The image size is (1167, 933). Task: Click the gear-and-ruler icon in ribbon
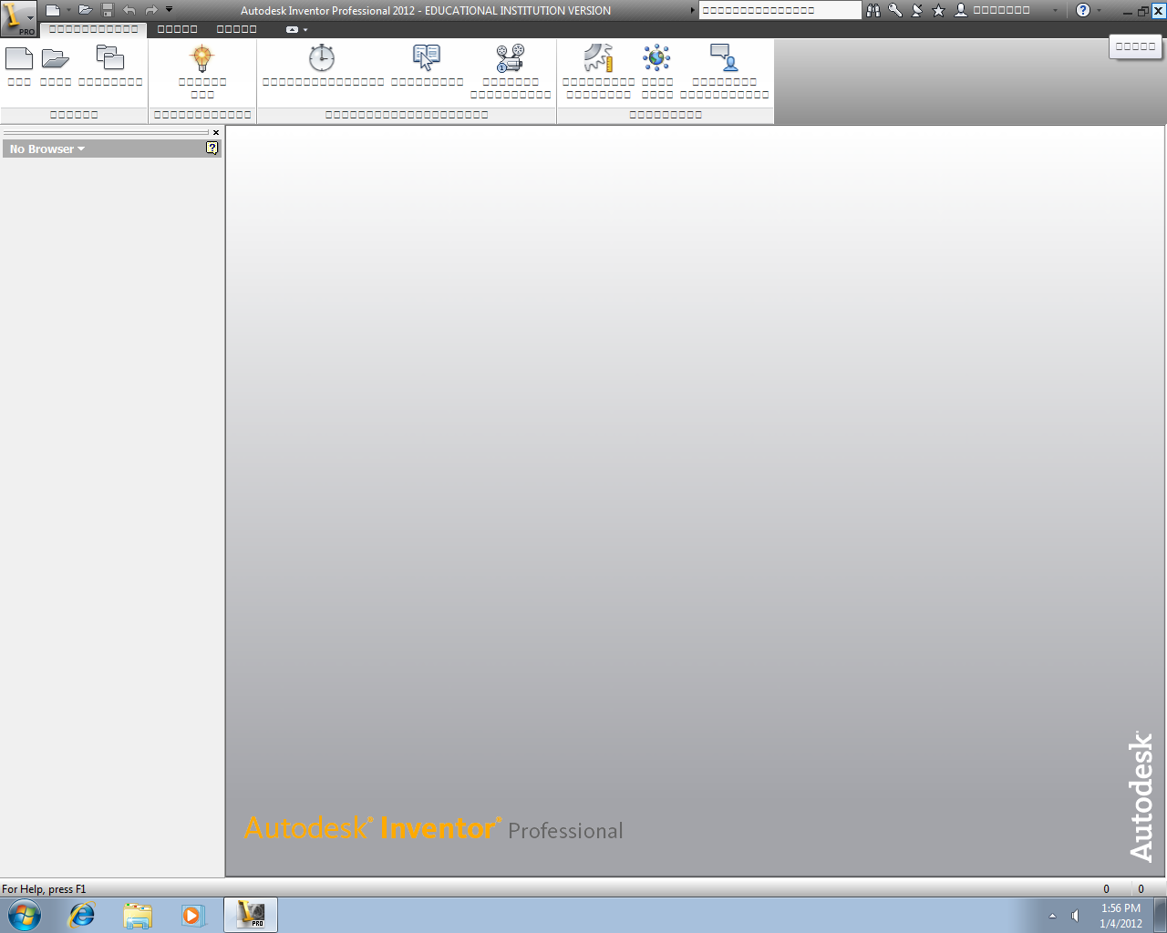(x=599, y=58)
